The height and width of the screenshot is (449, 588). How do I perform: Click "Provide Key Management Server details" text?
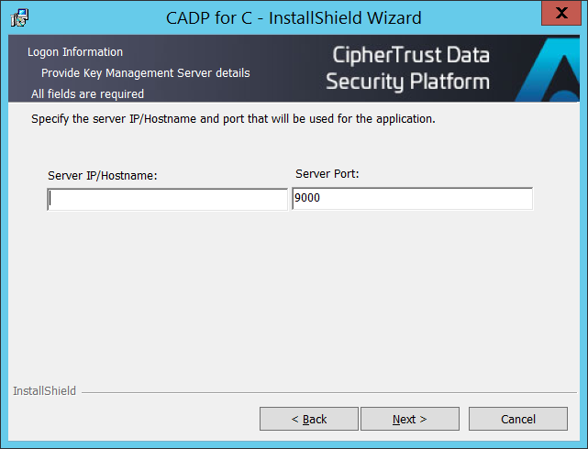tap(145, 72)
